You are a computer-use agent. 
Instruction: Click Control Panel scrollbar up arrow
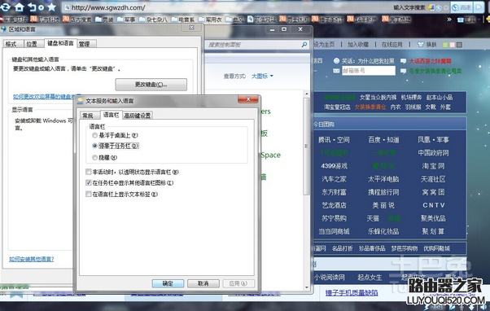307,94
